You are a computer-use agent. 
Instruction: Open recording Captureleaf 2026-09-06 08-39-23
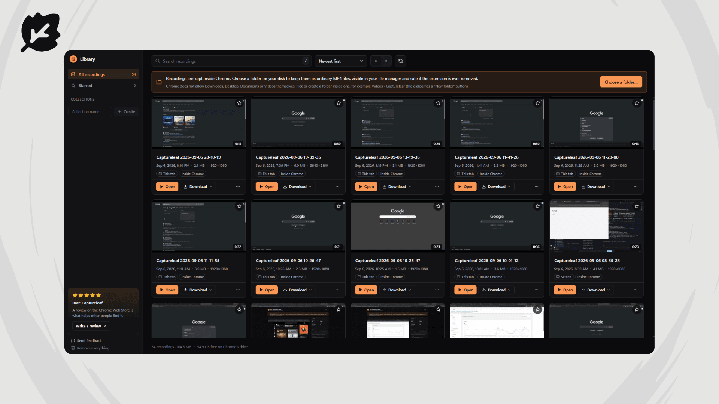[x=565, y=290]
